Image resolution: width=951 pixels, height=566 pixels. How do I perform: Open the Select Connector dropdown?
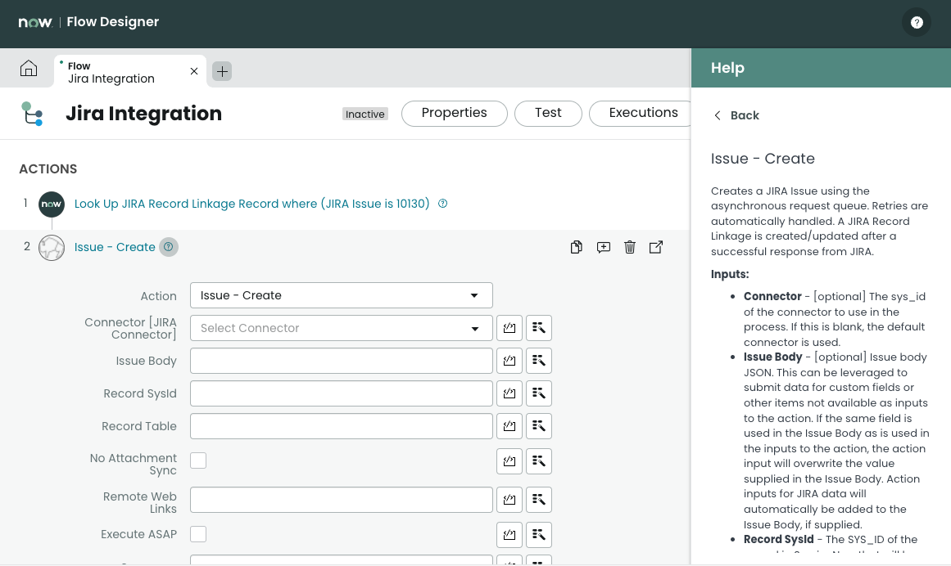(x=341, y=328)
